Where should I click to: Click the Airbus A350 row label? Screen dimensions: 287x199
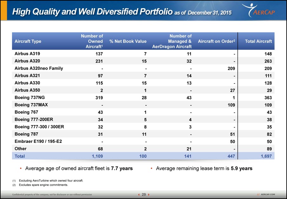coord(27,90)
